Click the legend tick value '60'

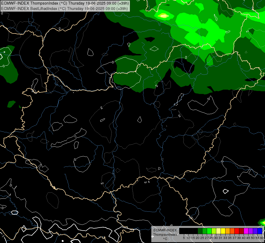point(262,238)
